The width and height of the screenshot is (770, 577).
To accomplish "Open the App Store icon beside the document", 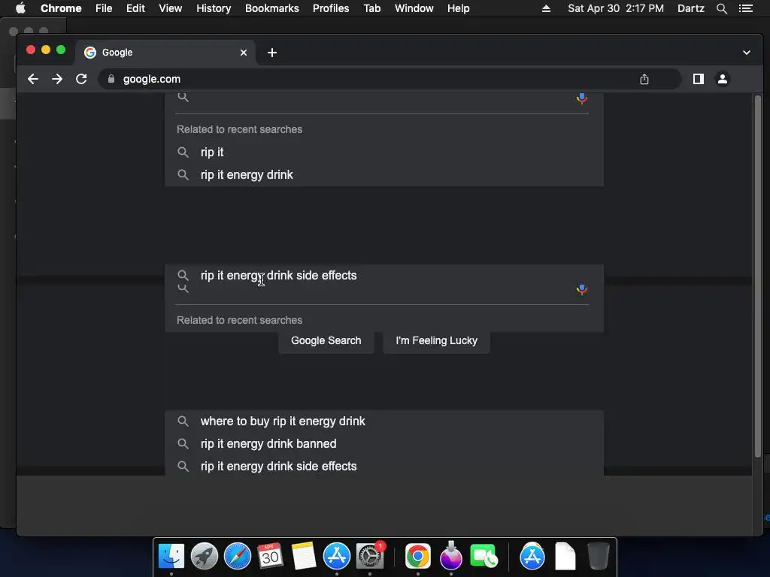I will [532, 557].
